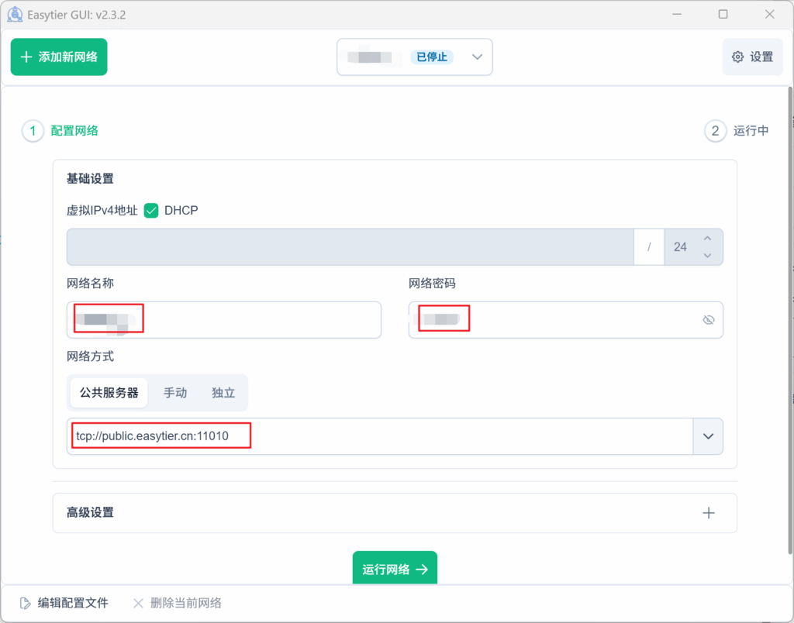Click the DHCP label text
794x623 pixels.
coord(181,211)
